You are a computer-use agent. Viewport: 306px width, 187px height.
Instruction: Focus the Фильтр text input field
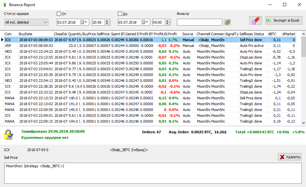click(x=200, y=22)
